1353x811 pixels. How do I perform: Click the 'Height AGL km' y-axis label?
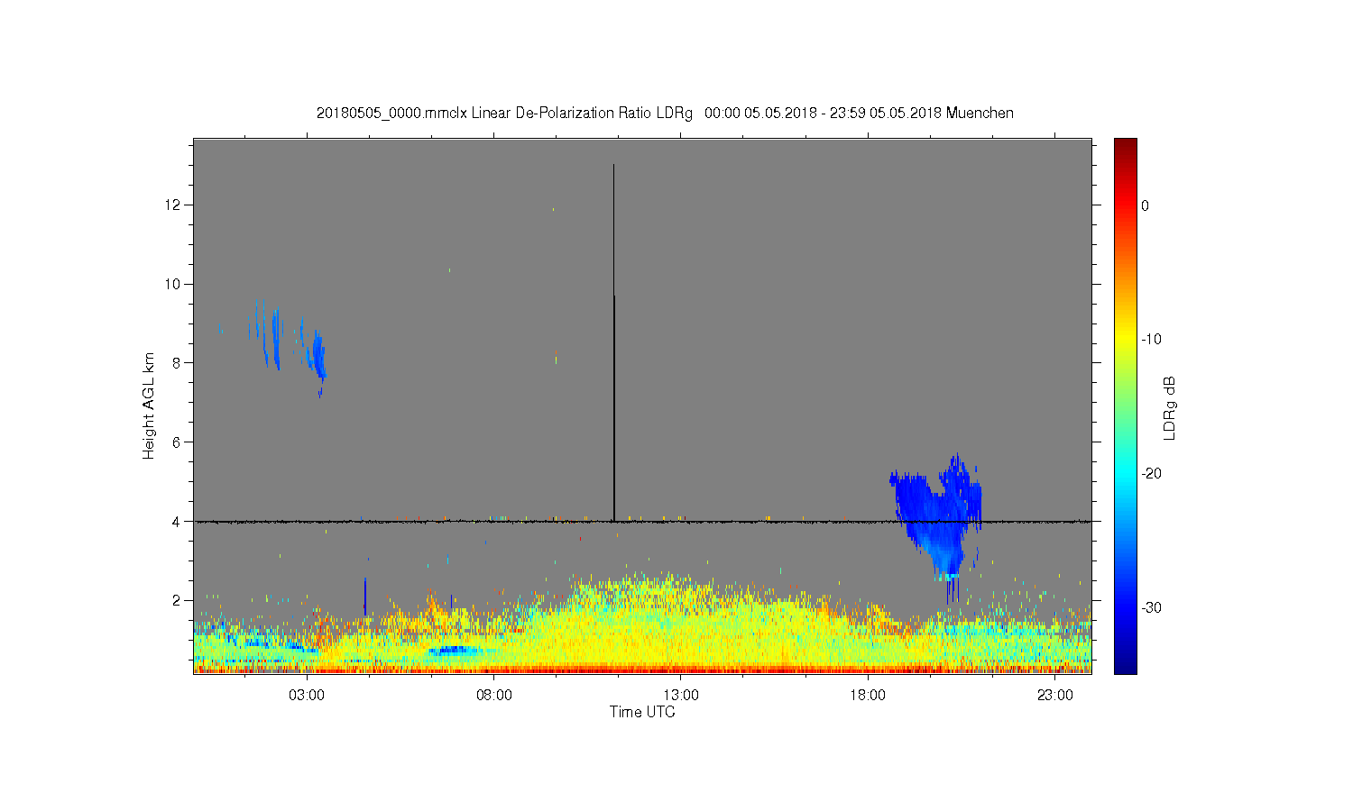coord(149,405)
